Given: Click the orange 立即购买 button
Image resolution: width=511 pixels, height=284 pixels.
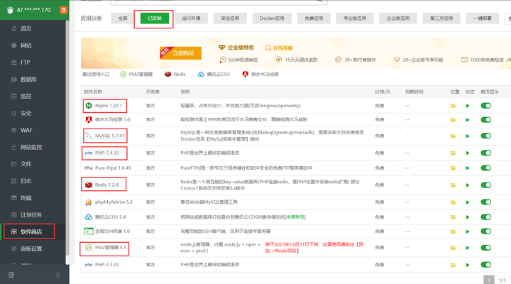Looking at the screenshot, I should pos(180,53).
